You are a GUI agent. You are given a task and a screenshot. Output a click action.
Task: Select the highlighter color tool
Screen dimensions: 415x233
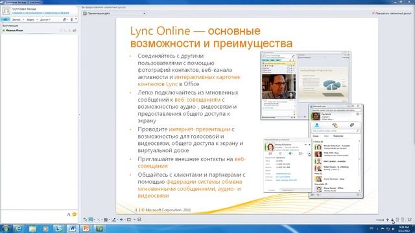tap(106, 219)
